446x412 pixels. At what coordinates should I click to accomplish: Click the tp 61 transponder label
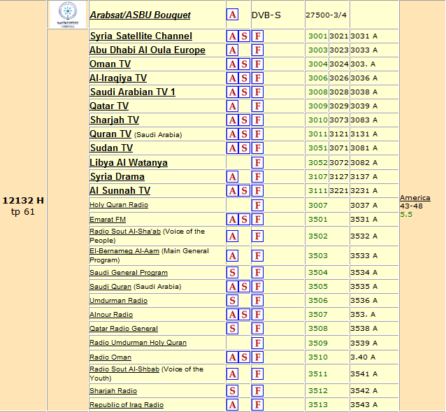click(23, 212)
